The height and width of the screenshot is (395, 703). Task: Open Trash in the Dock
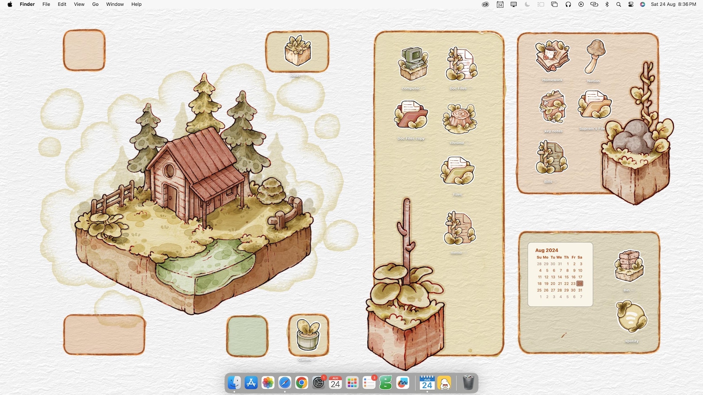[x=468, y=383]
